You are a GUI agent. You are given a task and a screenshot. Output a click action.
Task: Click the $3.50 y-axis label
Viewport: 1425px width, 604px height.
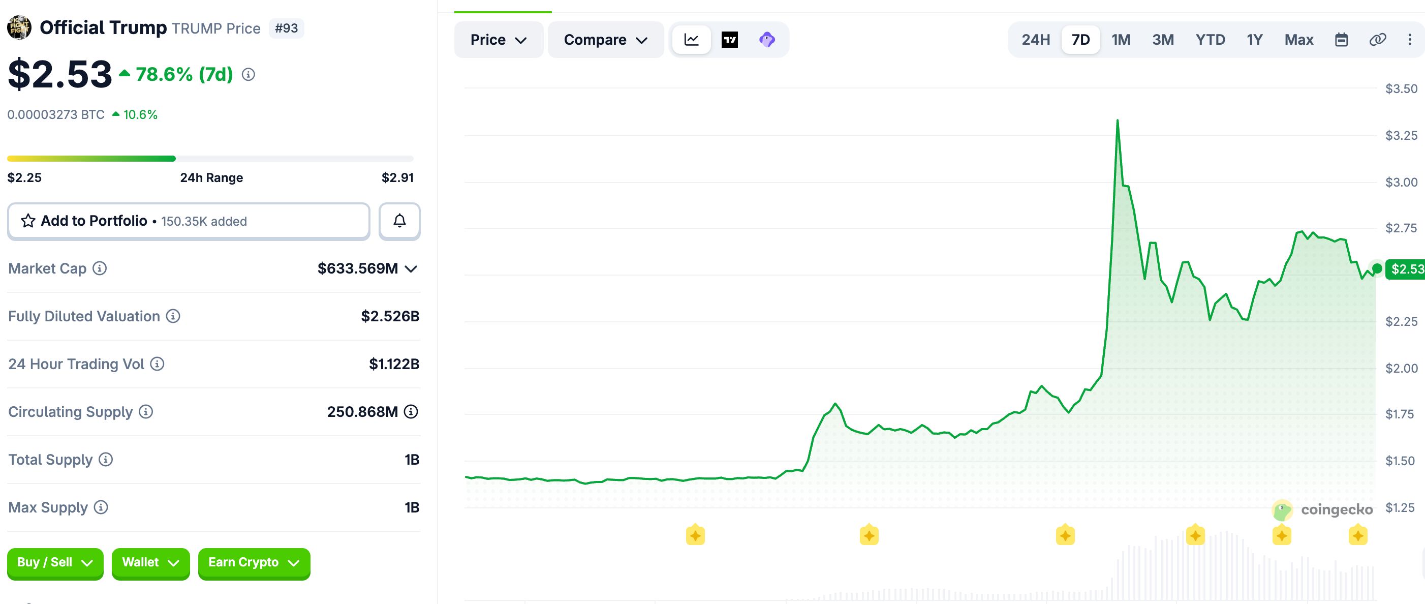pos(1401,88)
